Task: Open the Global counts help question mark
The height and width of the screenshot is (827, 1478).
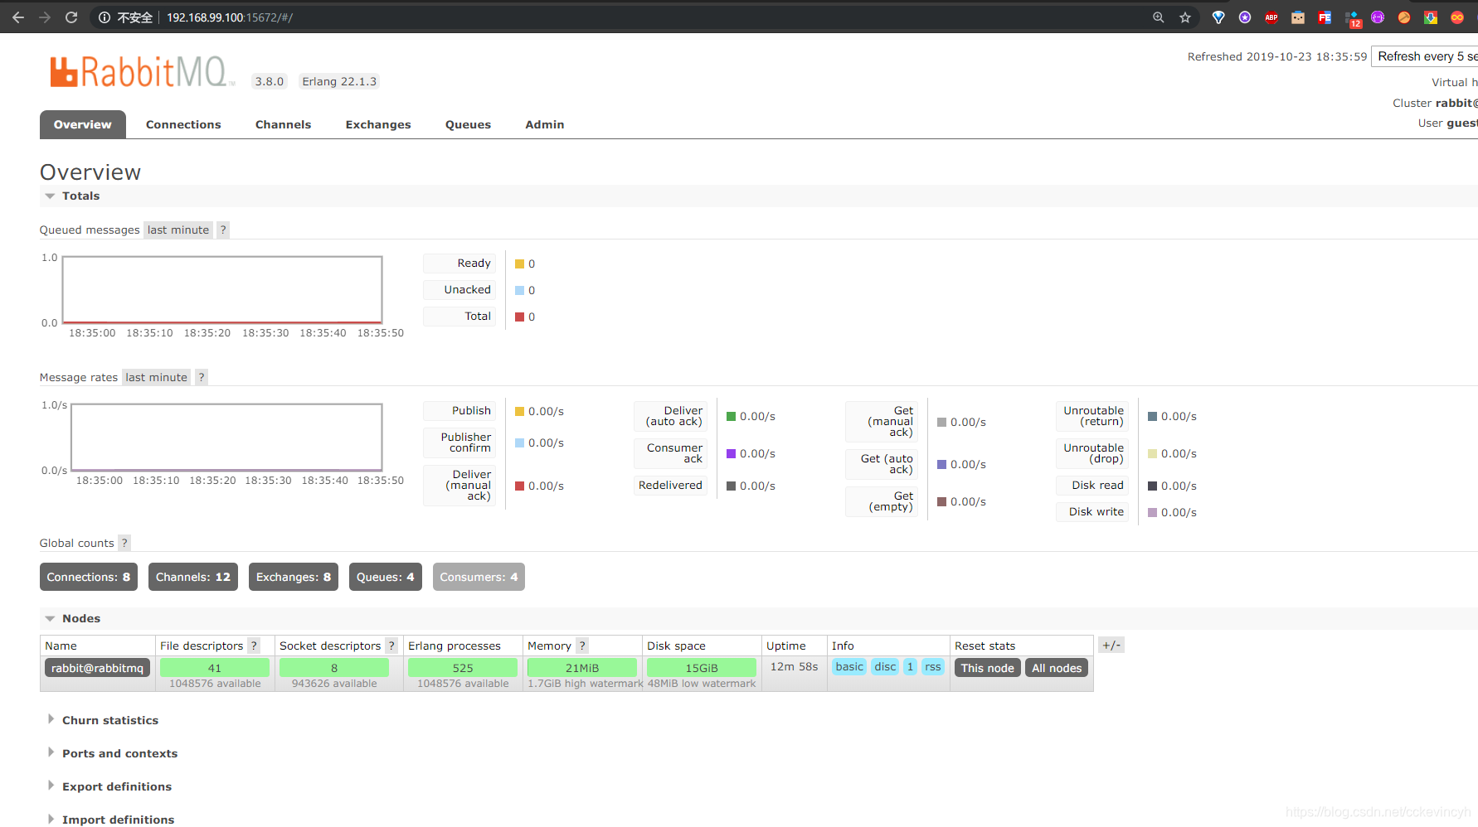Action: [x=124, y=543]
